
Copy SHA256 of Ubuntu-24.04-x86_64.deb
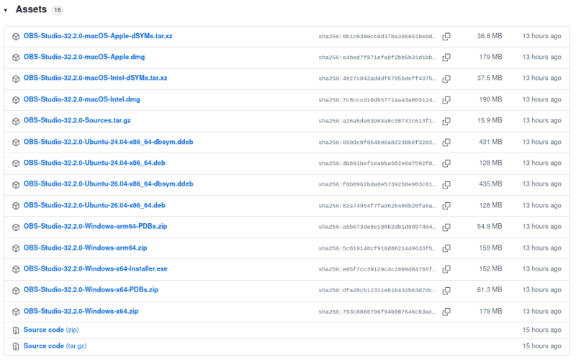click(x=446, y=163)
